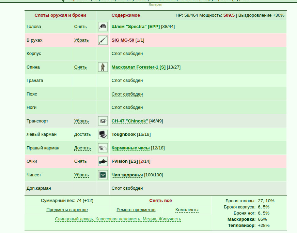Click the Очки slot label
The width and height of the screenshot is (297, 233).
point(32,161)
